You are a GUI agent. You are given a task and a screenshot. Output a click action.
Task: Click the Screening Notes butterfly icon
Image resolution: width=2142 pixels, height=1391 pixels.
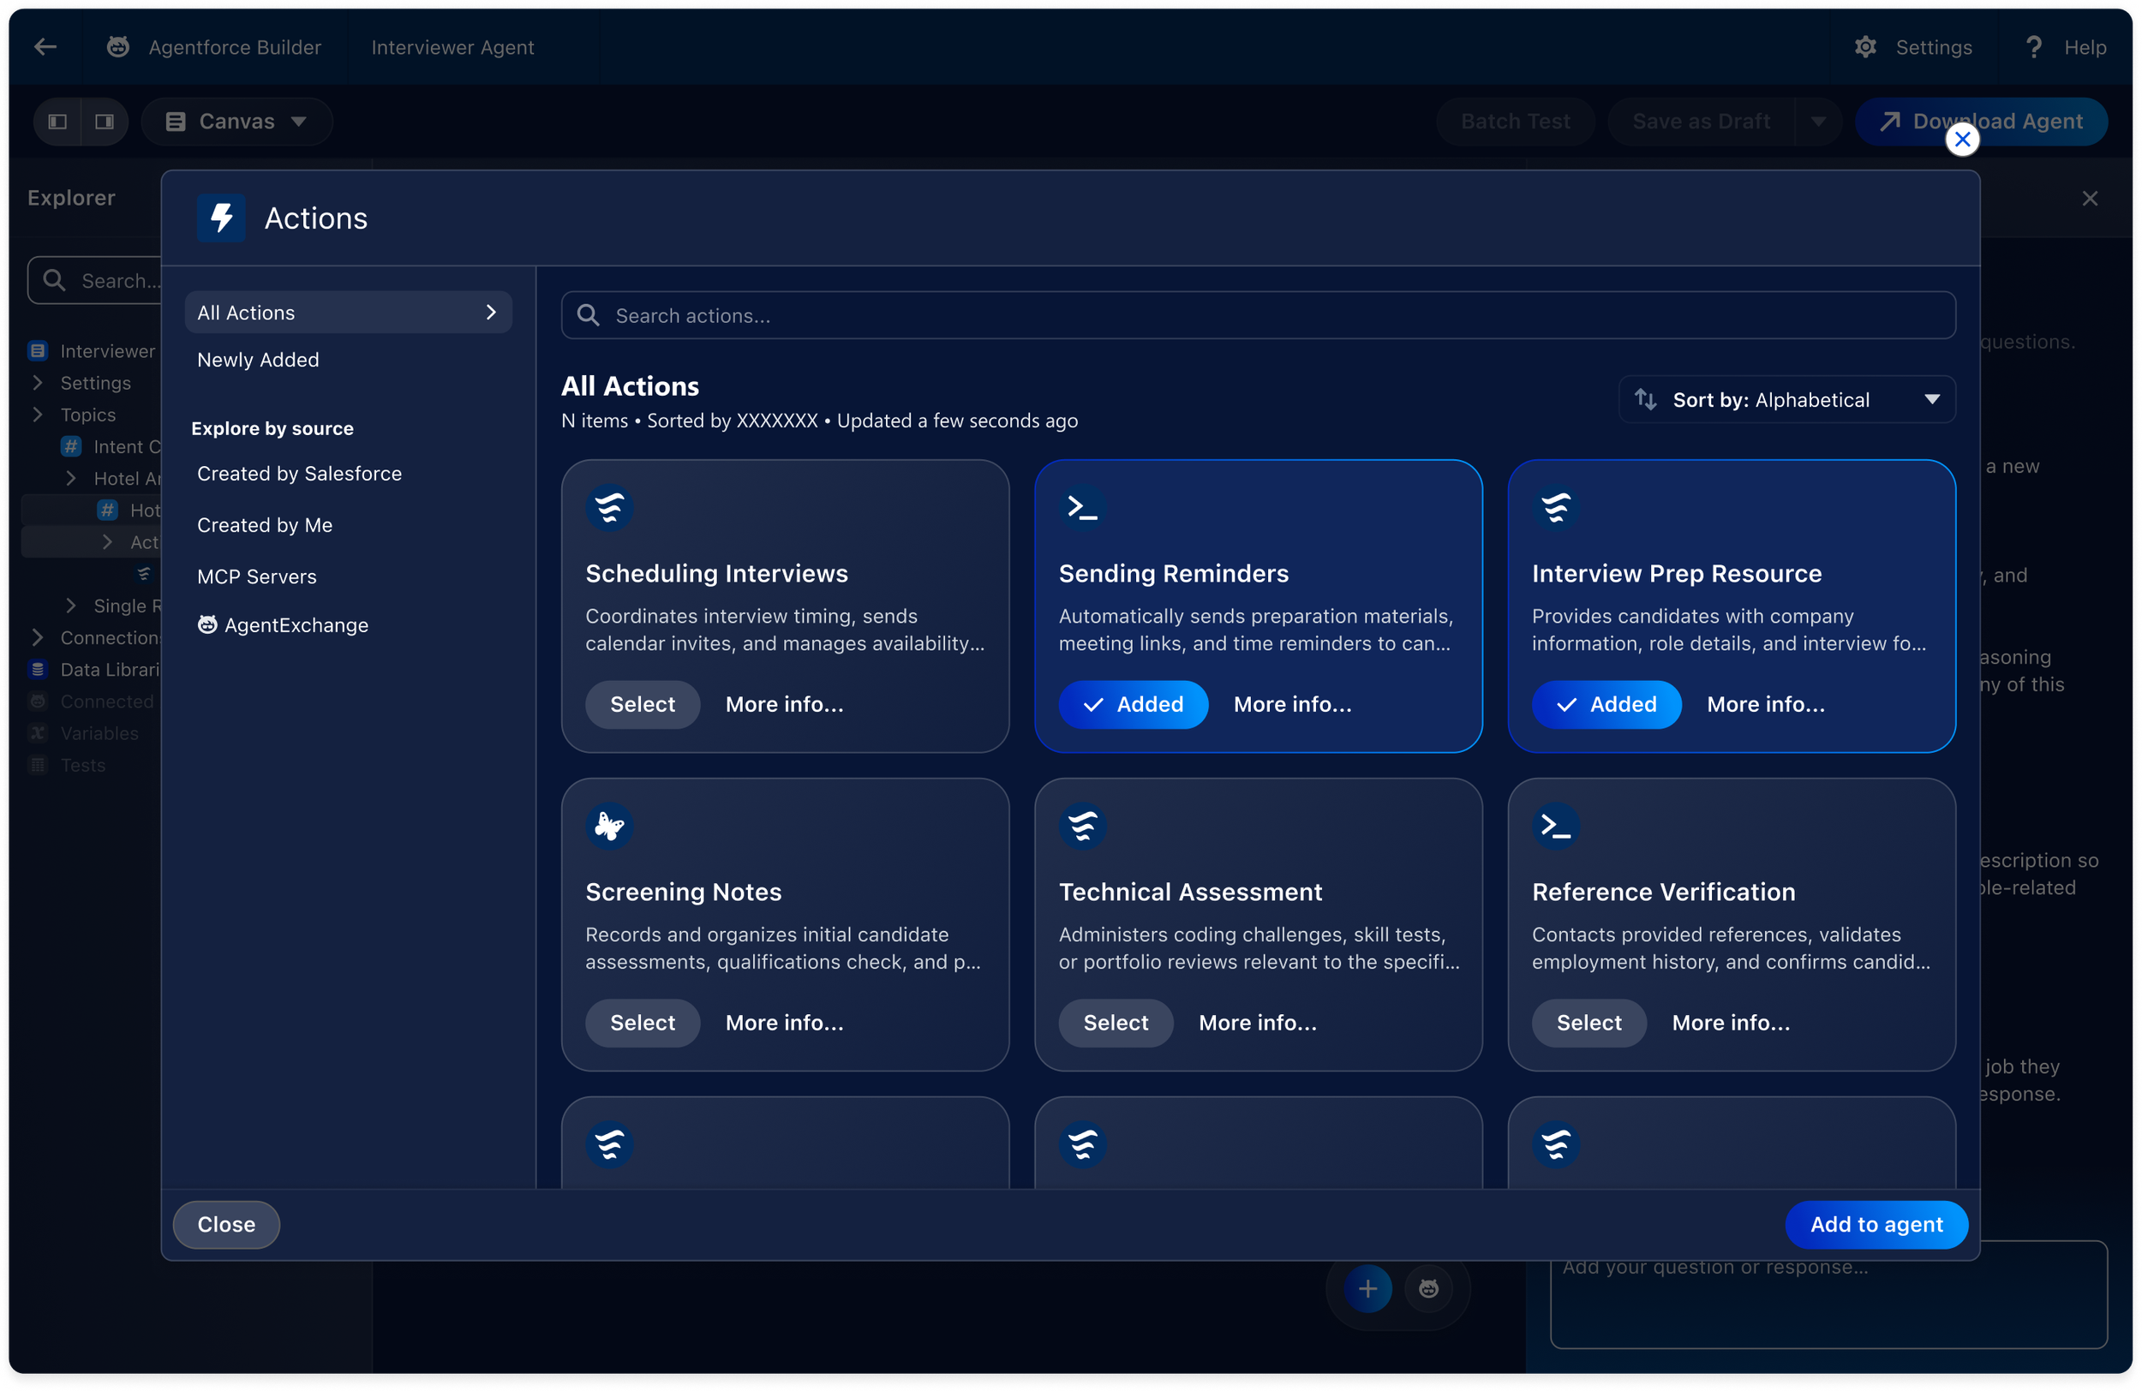609,826
